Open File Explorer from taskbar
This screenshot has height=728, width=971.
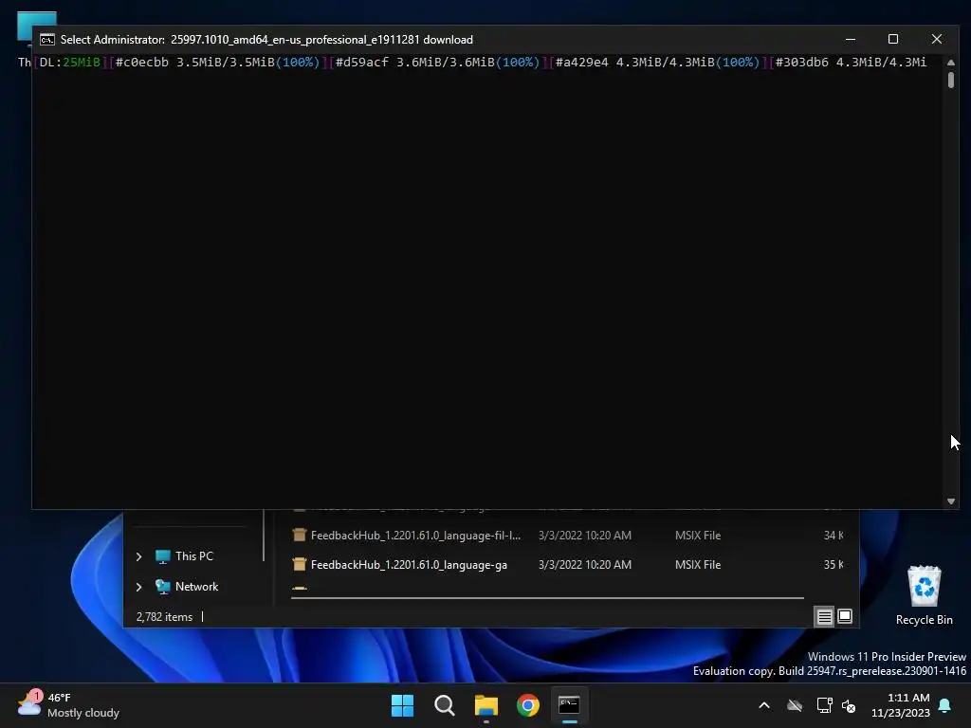[486, 705]
